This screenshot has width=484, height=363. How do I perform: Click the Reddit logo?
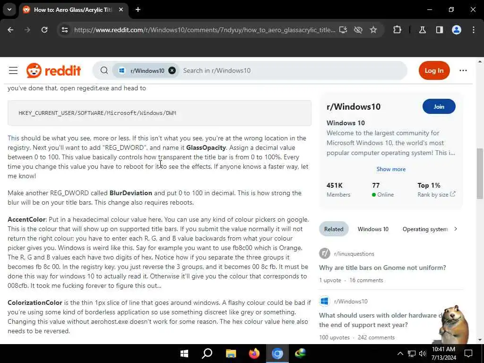click(x=54, y=71)
